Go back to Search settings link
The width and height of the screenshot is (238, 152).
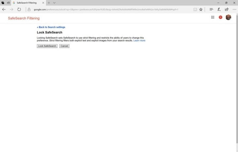click(51, 27)
